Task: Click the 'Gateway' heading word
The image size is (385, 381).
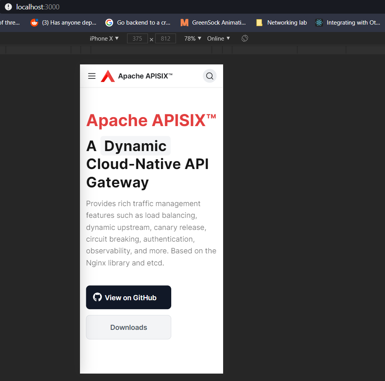Action: point(117,183)
